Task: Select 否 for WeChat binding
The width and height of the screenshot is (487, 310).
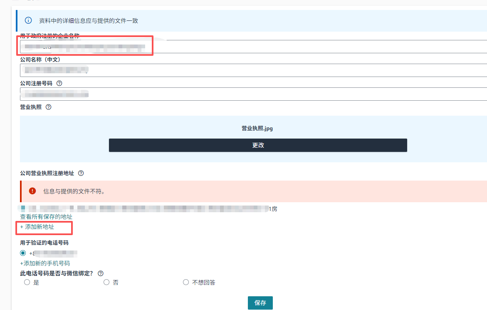Action: click(106, 282)
